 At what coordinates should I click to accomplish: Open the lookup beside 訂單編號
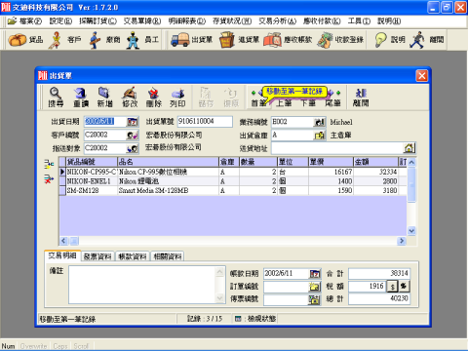315,287
